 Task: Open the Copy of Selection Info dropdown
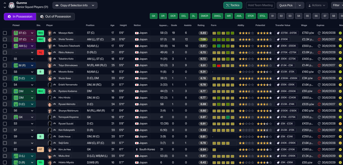point(75,5)
